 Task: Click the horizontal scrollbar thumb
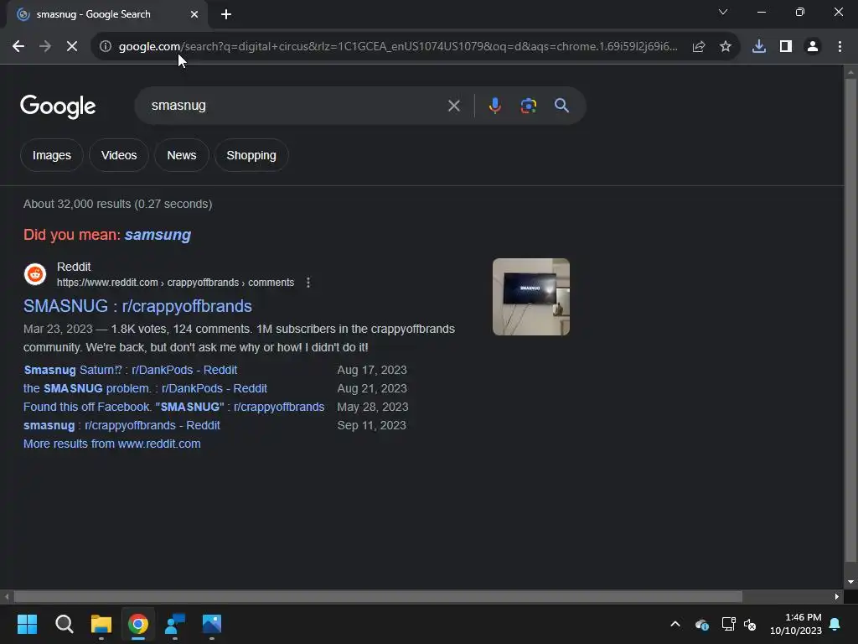coord(378,596)
